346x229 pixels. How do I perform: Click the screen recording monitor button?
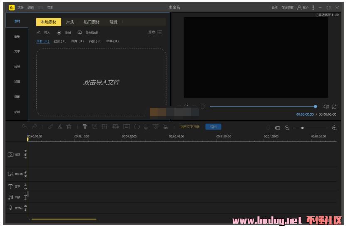88,33
